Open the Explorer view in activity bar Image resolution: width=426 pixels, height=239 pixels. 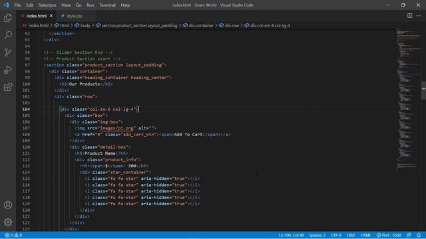[x=8, y=18]
